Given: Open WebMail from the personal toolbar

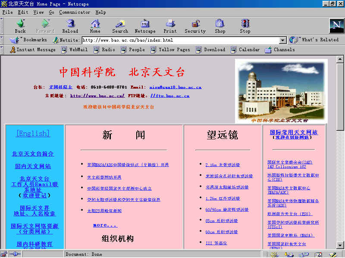Looking at the screenshot, I should 75,50.
